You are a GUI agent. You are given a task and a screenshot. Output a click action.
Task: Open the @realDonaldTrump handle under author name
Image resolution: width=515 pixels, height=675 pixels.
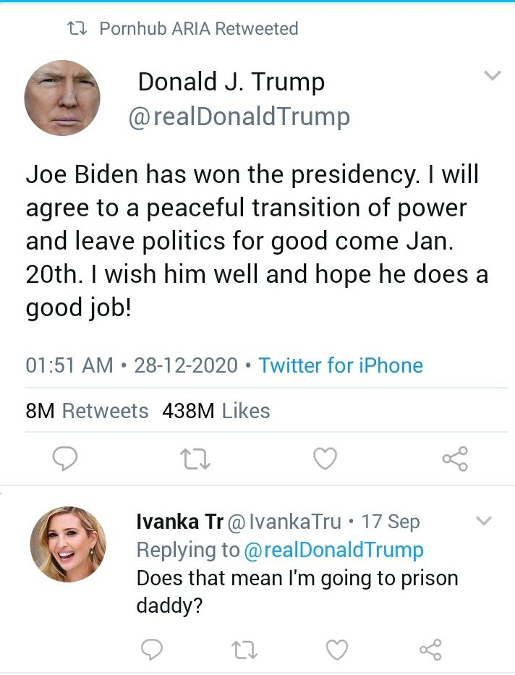[239, 117]
